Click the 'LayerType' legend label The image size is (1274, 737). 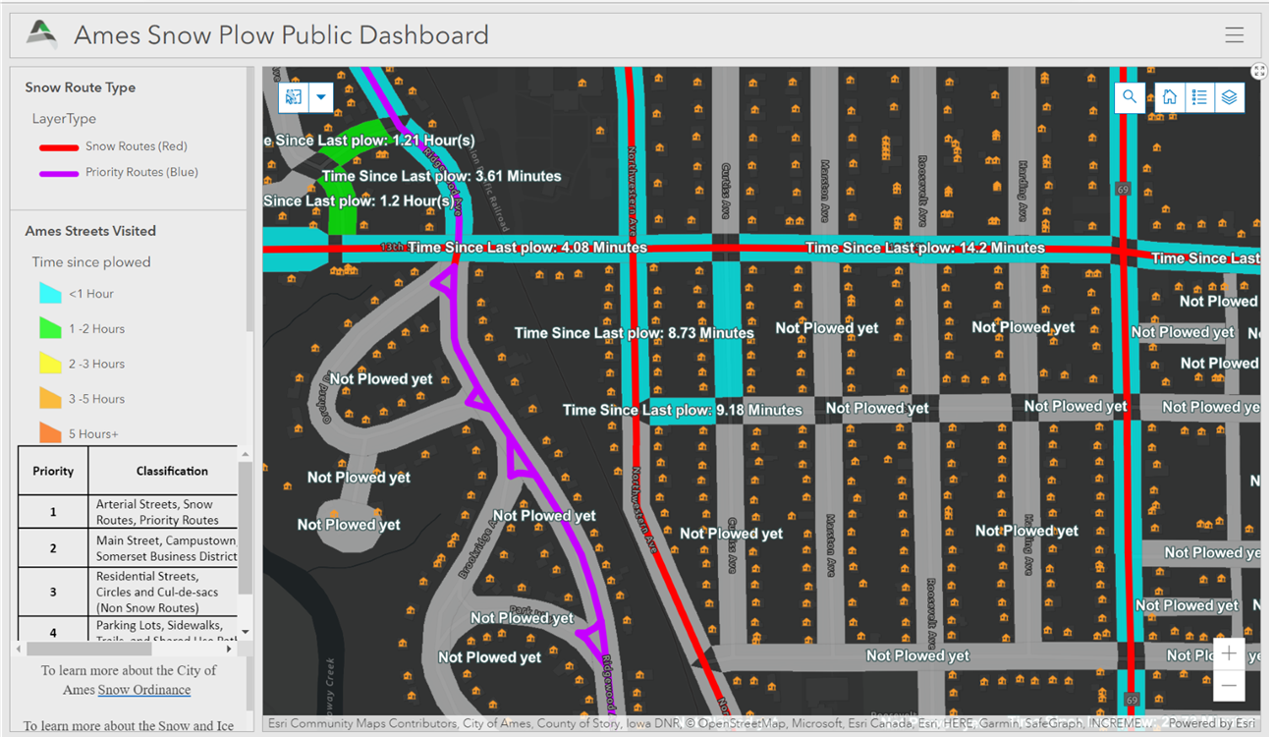click(64, 119)
